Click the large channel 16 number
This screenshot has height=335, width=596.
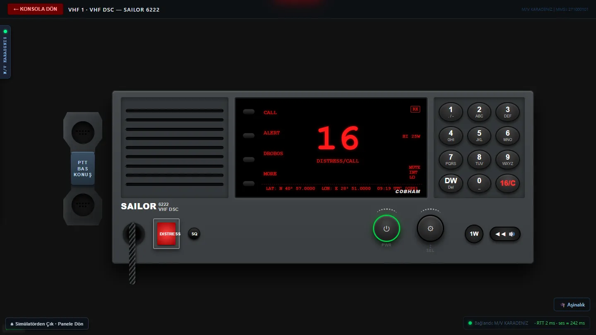point(338,138)
